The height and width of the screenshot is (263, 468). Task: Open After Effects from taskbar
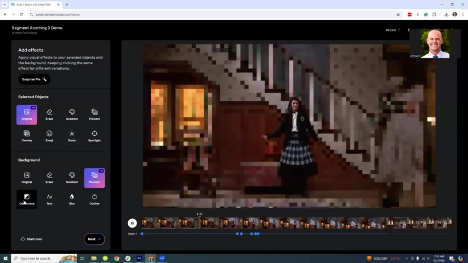[139, 258]
